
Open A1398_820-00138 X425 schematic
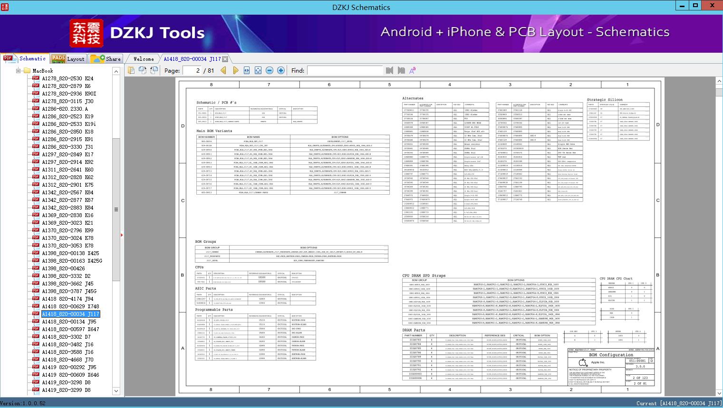point(70,253)
